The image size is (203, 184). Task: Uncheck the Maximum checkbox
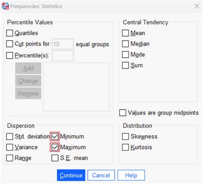pos(55,147)
